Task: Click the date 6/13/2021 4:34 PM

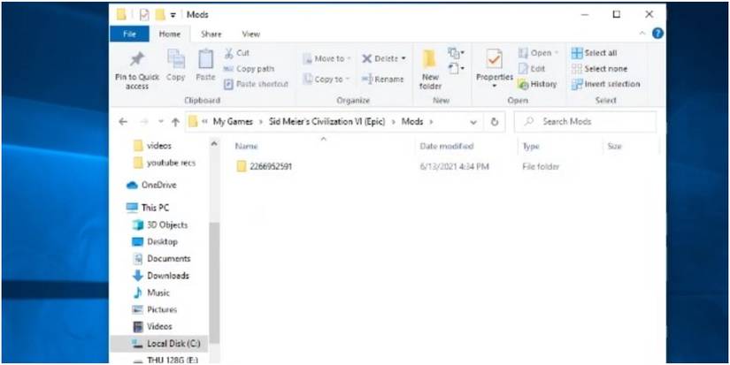Action: tap(455, 166)
